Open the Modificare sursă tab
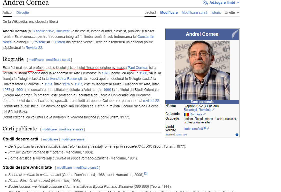The height and width of the screenshot is (192, 281). 194,13
